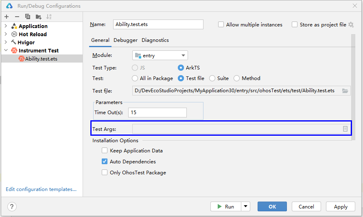The width and height of the screenshot is (363, 217).
Task: Click the browse folder icon for Test file
Action: 345,91
